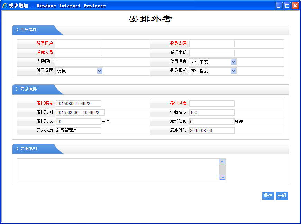Image resolution: width=301 pixels, height=224 pixels.
Task: Click the Internet Explorer icon in title bar
Action: point(5,6)
